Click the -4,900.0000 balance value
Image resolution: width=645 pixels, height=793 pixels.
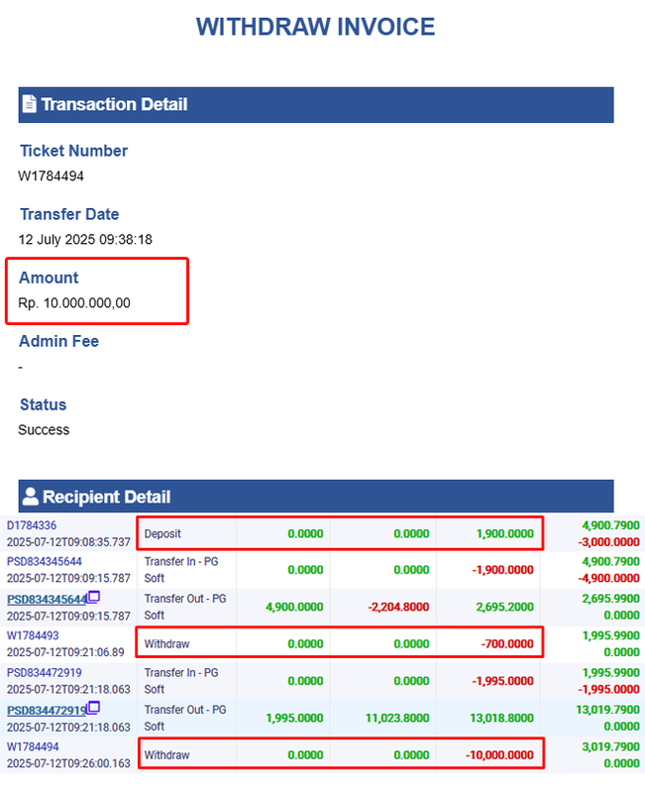(609, 578)
